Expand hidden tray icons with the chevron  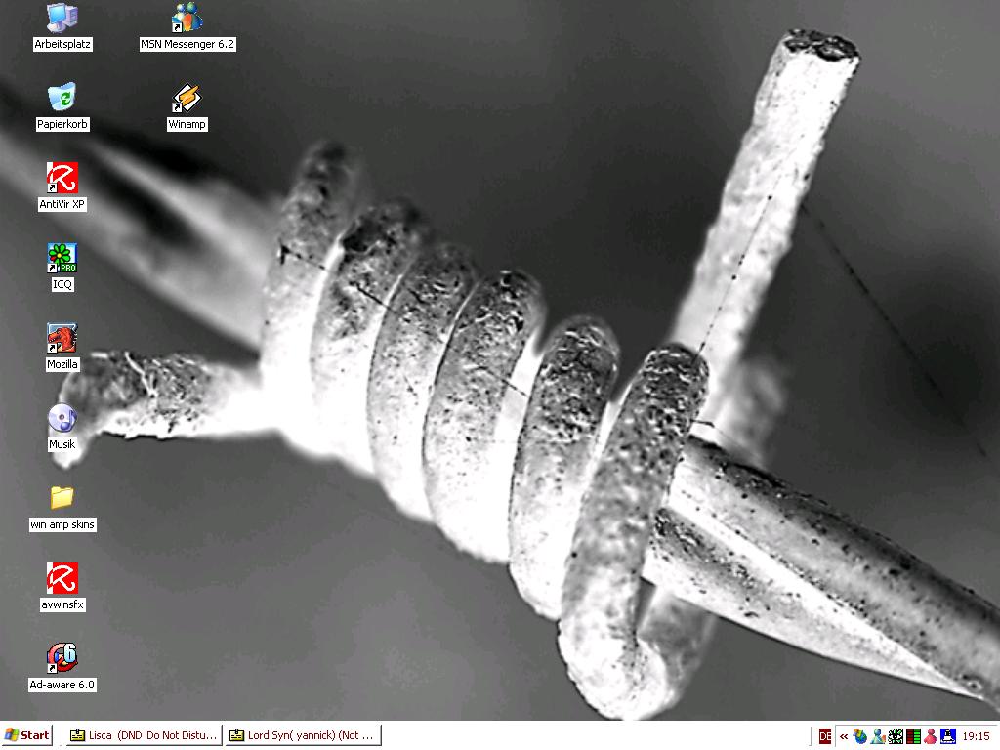tap(844, 735)
